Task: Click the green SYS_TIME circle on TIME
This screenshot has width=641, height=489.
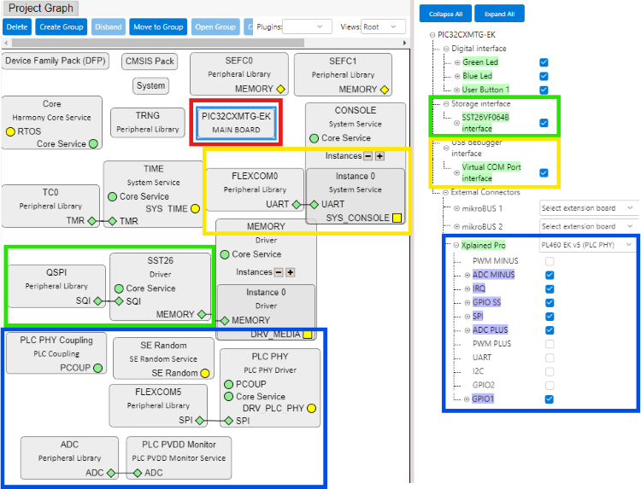Action: tap(196, 209)
